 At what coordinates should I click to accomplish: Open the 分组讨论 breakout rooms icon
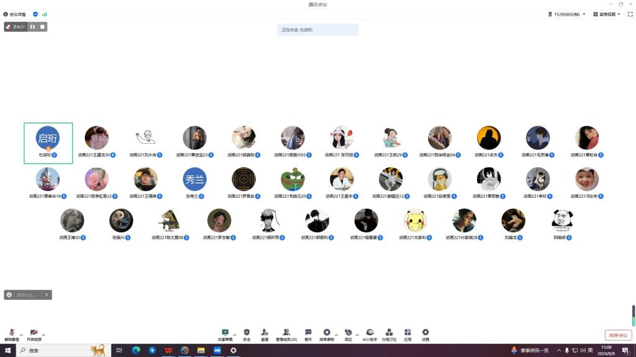[388, 333]
